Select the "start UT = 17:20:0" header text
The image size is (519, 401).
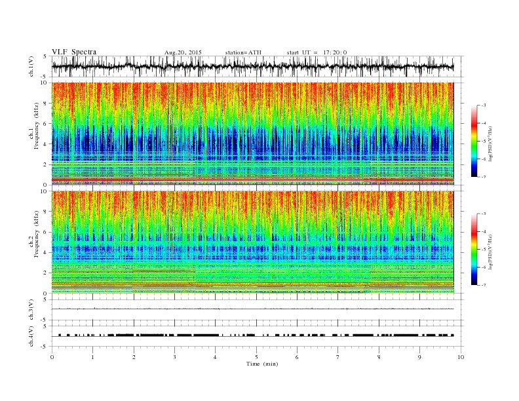317,52
